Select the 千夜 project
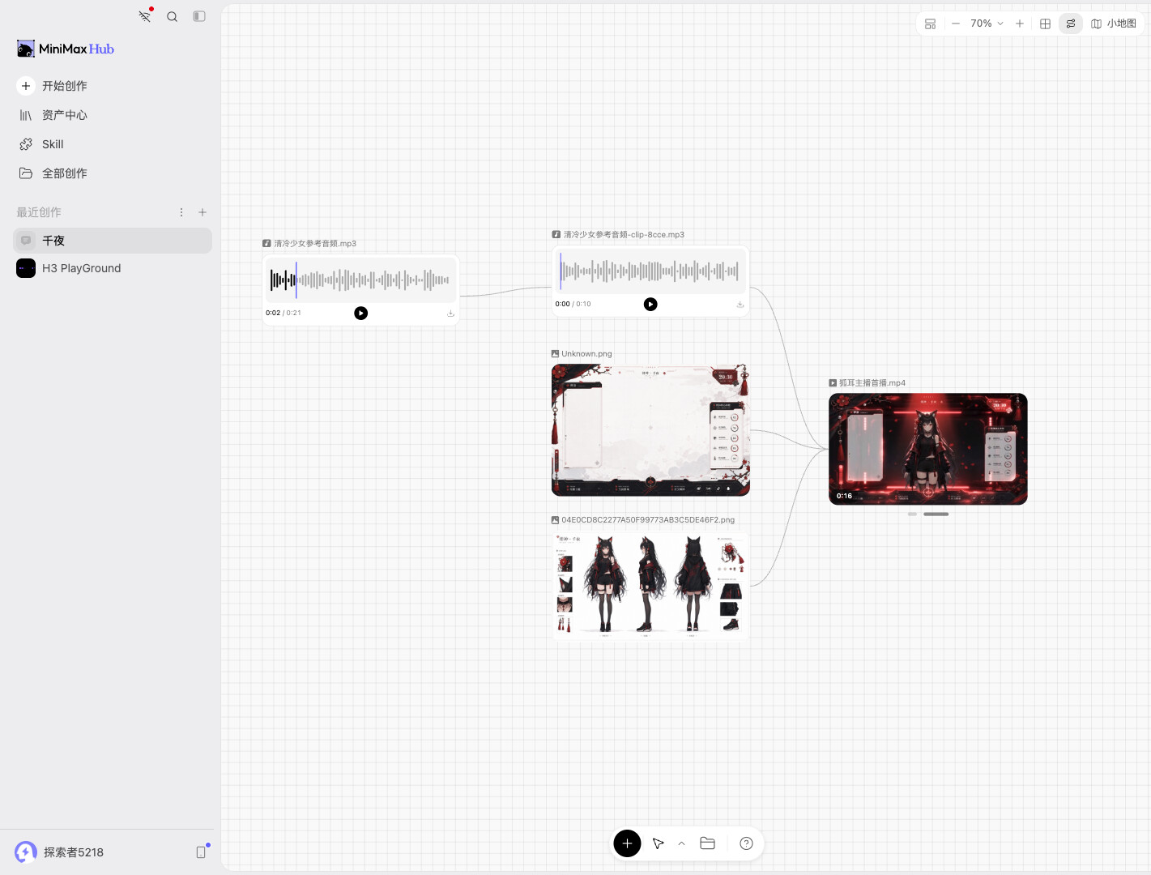This screenshot has width=1151, height=875. click(113, 241)
